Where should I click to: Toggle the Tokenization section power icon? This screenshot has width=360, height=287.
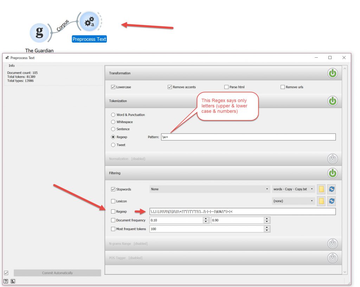coord(332,101)
